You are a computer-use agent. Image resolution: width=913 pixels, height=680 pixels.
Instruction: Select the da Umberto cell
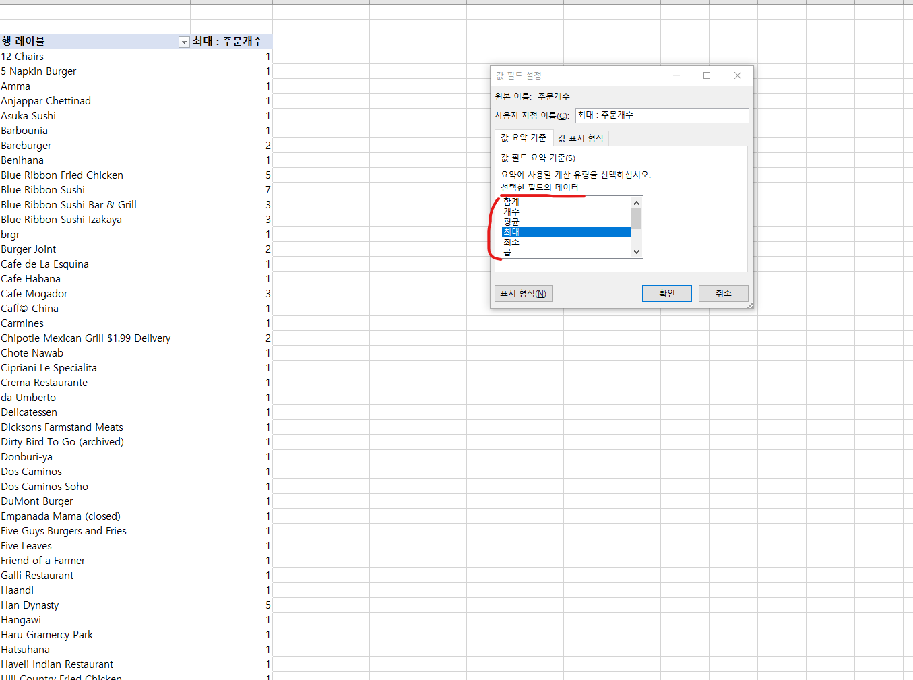(x=95, y=398)
